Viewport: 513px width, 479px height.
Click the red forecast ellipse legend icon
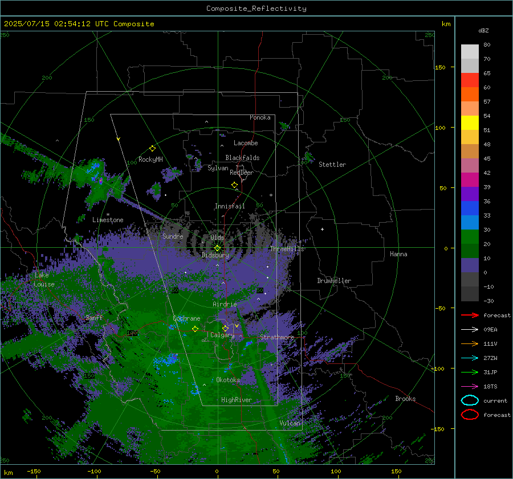pyautogui.click(x=470, y=415)
